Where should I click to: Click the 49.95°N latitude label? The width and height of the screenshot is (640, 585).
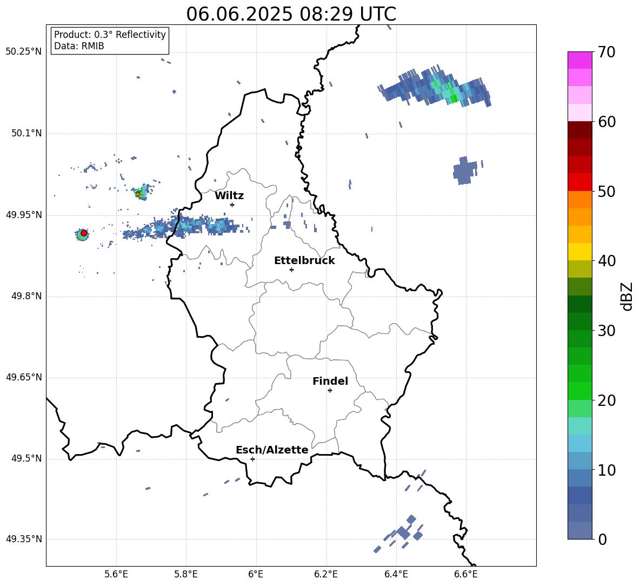click(24, 215)
